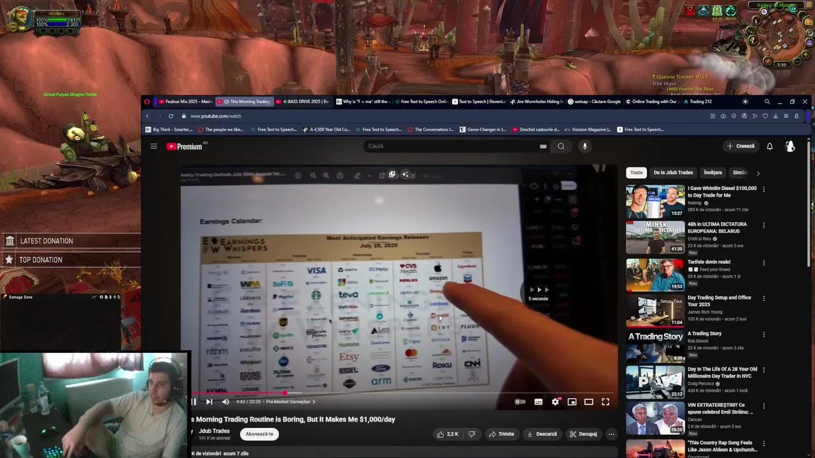Mute the video volume speaker icon

(225, 401)
